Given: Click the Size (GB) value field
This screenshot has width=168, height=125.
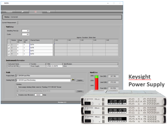Looking at the screenshot, I should (x=113, y=76).
